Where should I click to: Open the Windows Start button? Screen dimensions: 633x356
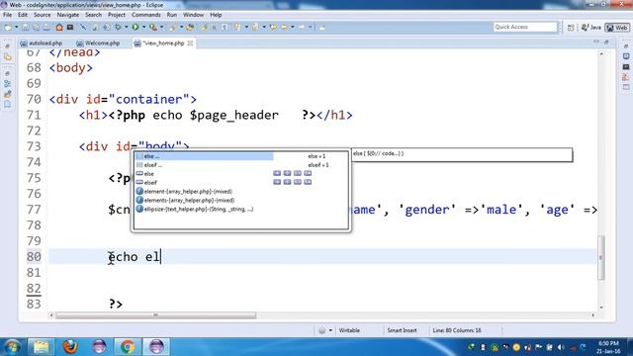(12, 347)
